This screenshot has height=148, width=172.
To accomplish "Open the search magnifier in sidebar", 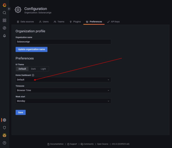I will (4, 13).
